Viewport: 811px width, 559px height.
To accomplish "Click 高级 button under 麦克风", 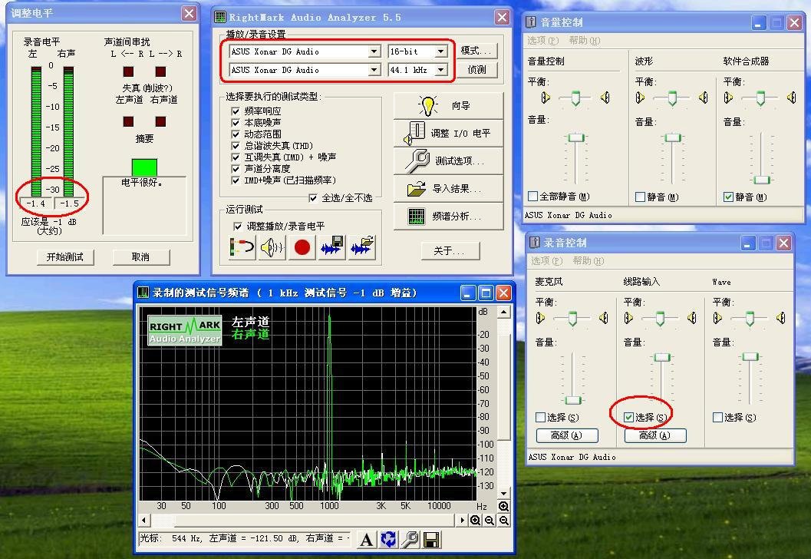I will tap(567, 436).
